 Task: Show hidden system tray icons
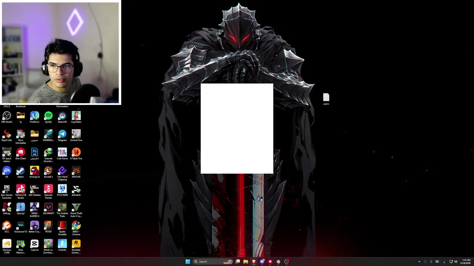click(x=419, y=262)
